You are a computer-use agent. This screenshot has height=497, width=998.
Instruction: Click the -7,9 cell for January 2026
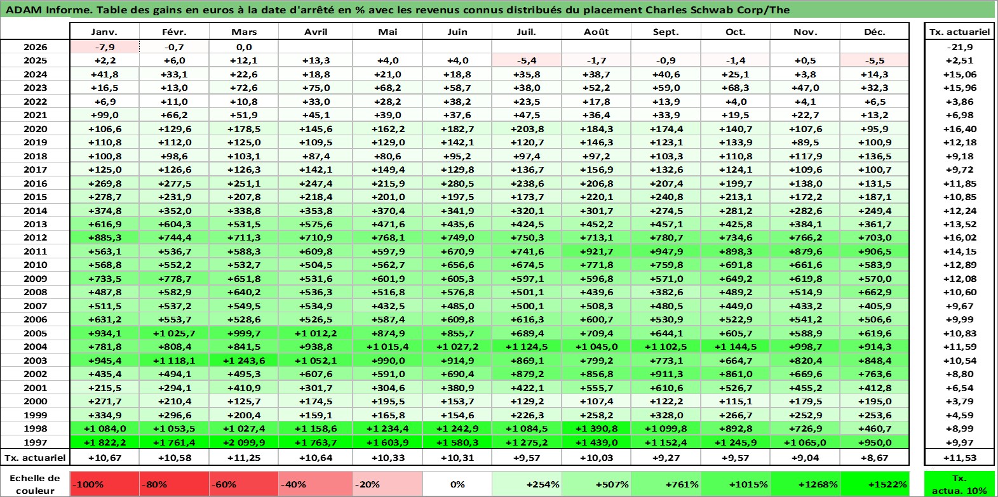pyautogui.click(x=104, y=47)
